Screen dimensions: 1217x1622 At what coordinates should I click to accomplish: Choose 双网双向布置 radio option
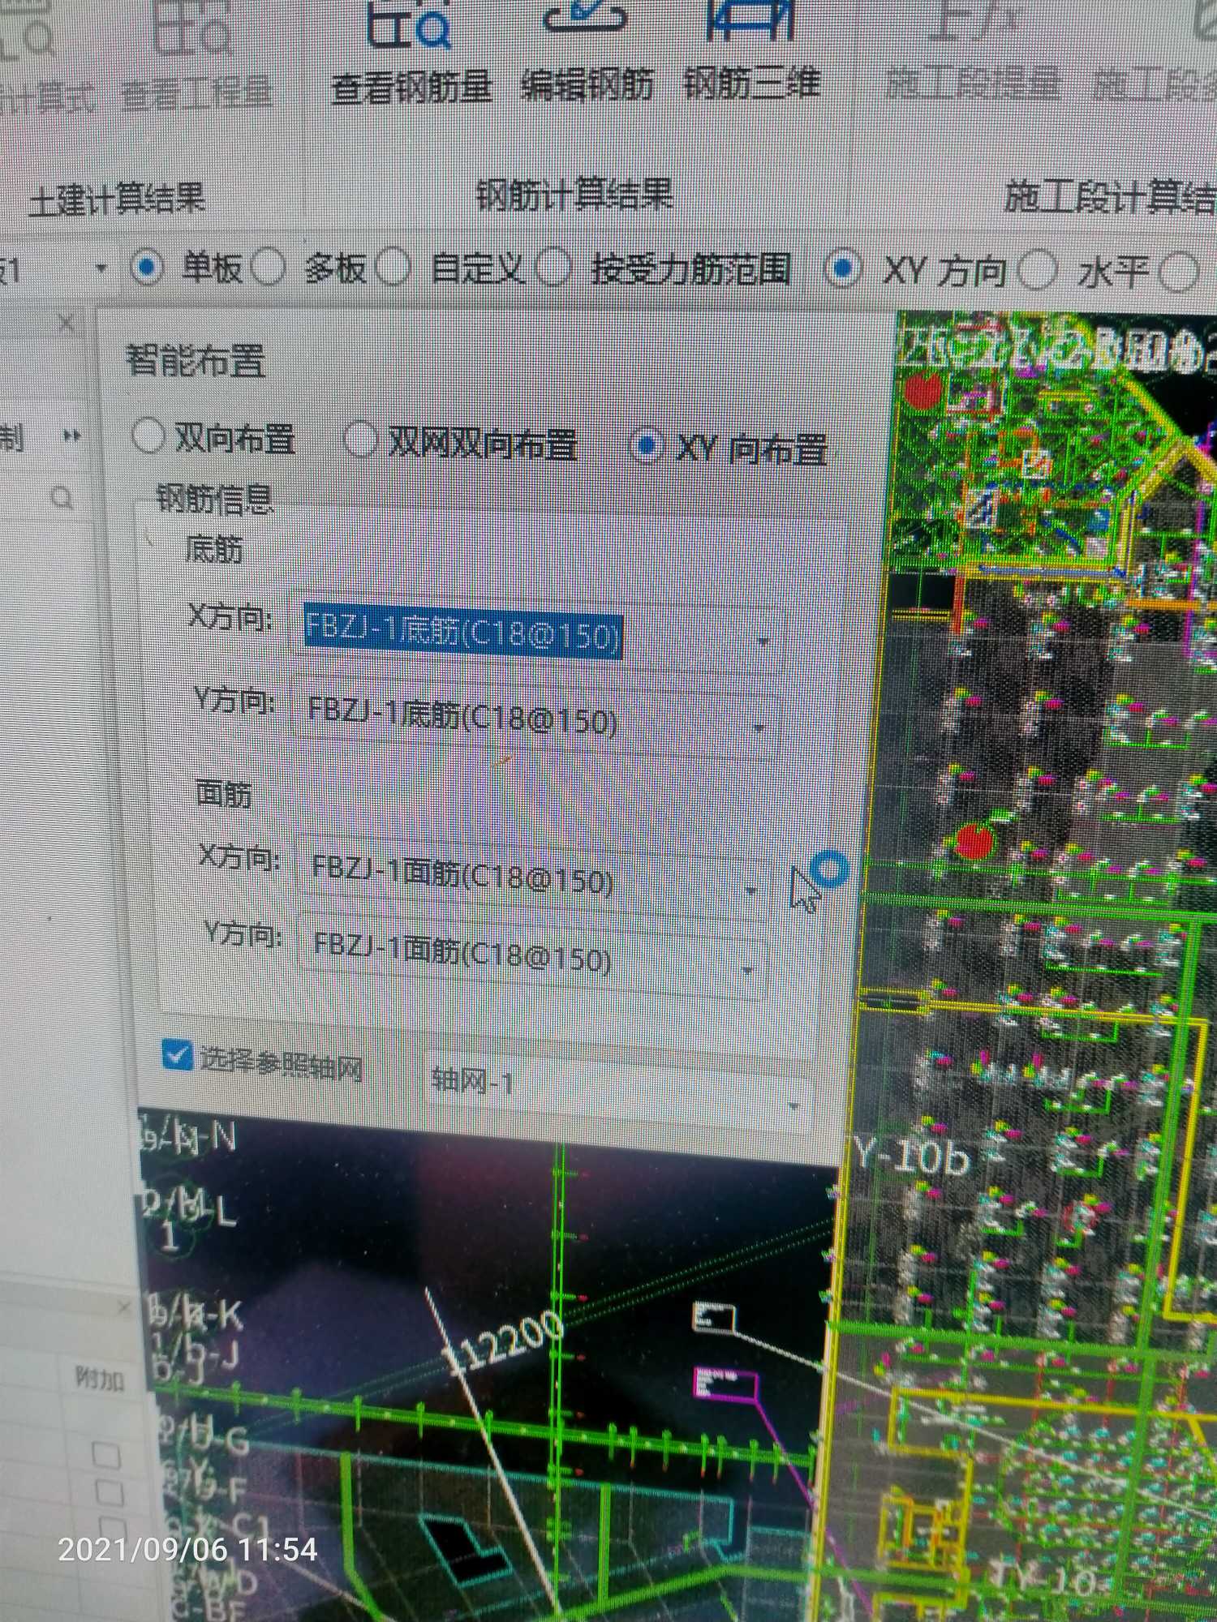click(x=361, y=440)
